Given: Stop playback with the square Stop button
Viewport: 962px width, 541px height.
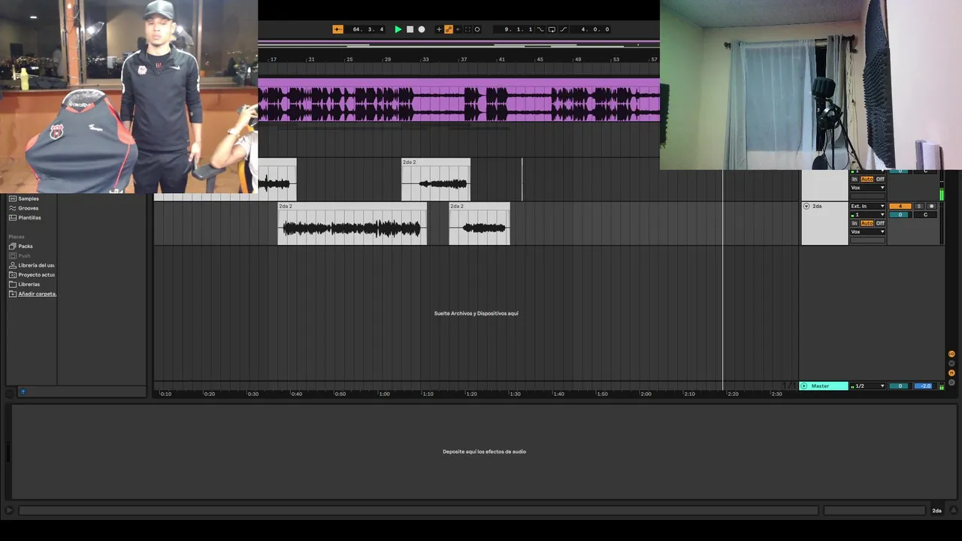Looking at the screenshot, I should point(410,29).
